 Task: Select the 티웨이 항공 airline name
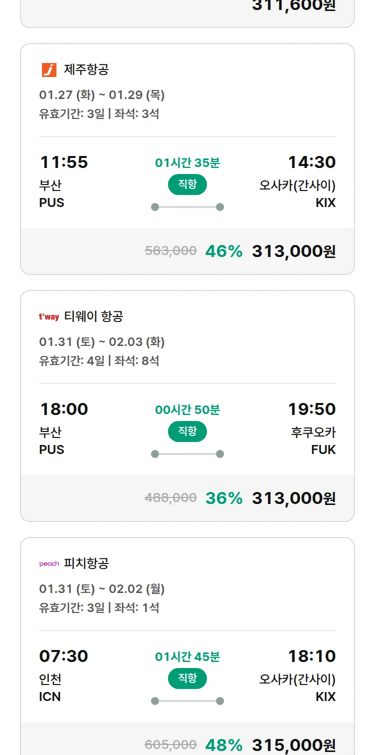click(93, 316)
